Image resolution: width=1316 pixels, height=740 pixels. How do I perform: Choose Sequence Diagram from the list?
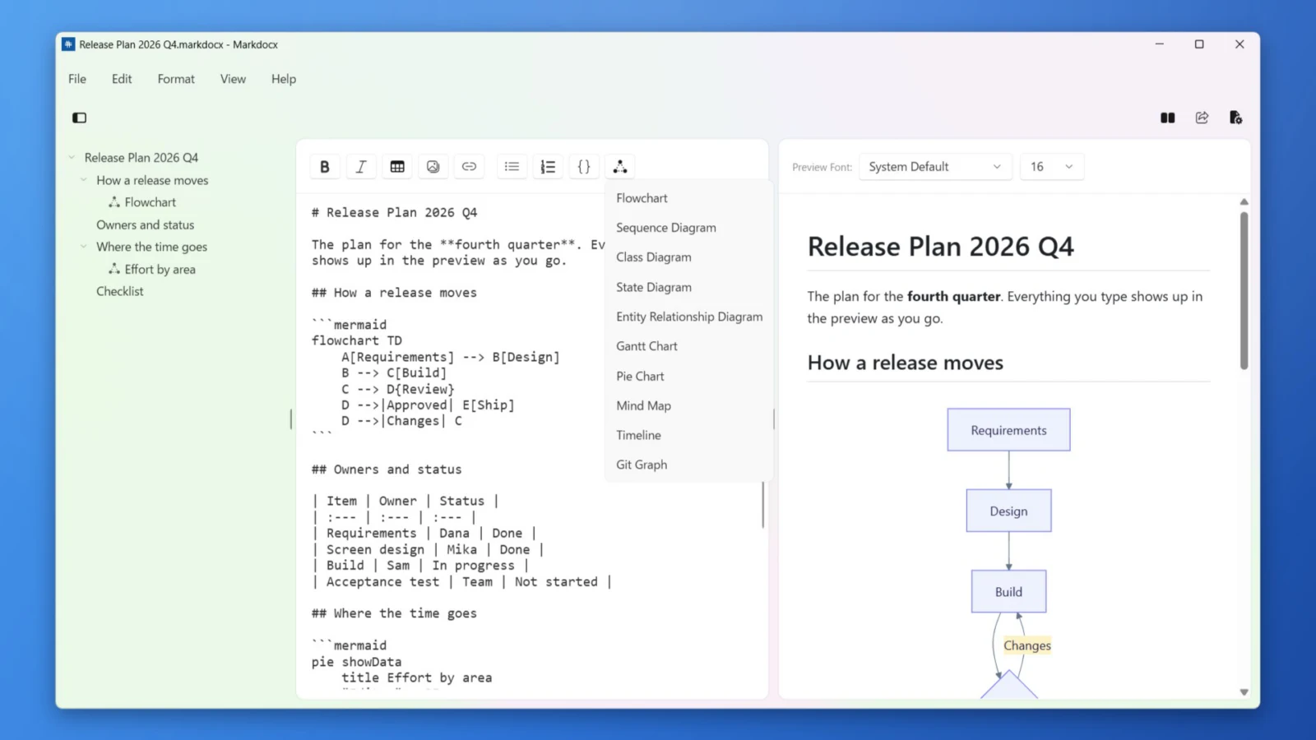689,228
